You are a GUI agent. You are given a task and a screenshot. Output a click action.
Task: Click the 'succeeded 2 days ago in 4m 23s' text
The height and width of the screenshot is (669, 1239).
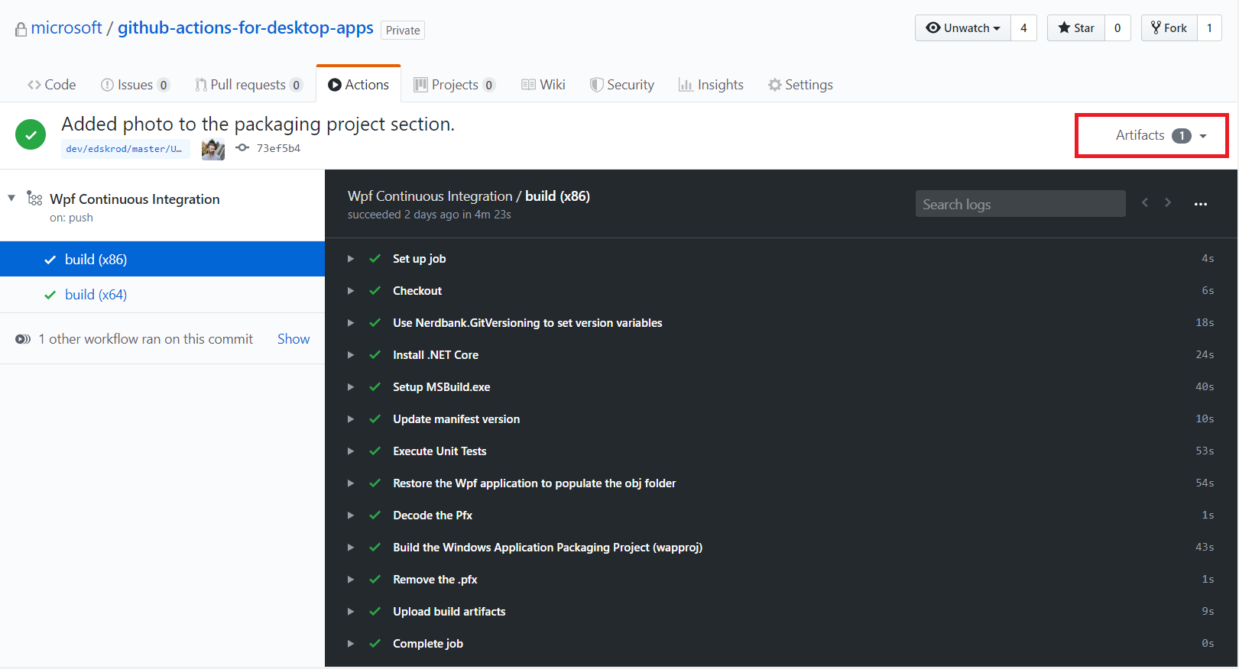coord(430,215)
